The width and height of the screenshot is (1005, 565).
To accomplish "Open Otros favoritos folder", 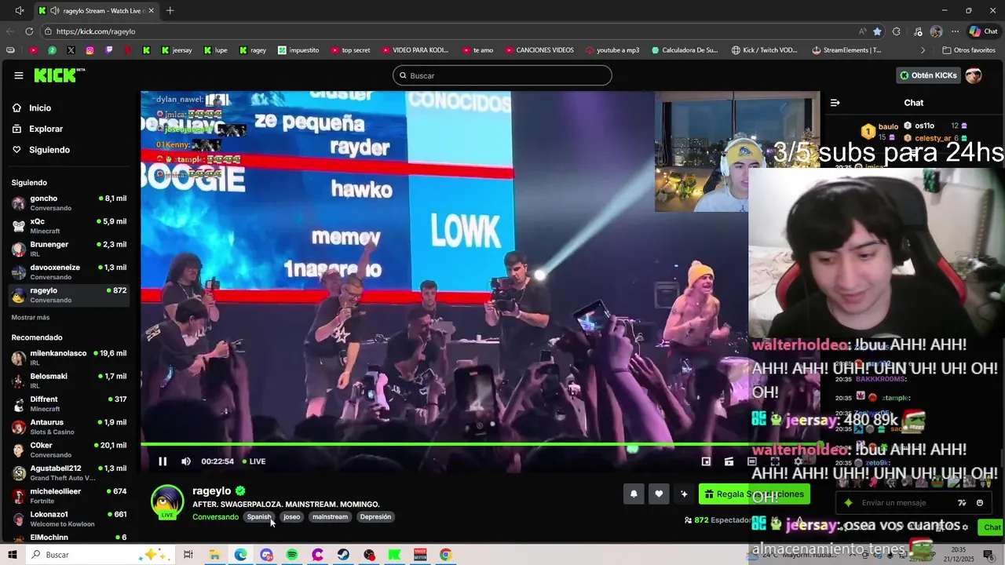I will tap(968, 50).
